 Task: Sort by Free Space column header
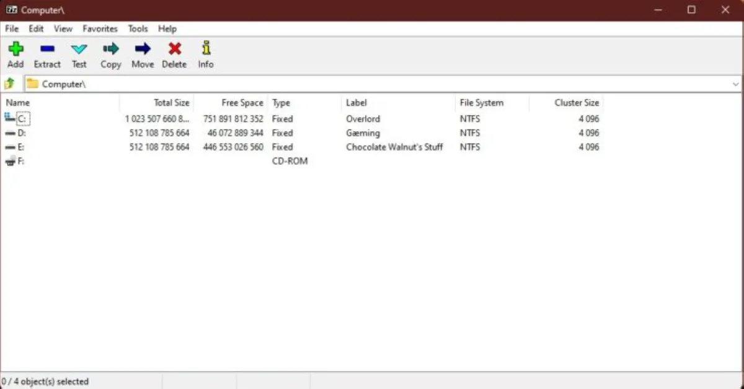(230, 103)
